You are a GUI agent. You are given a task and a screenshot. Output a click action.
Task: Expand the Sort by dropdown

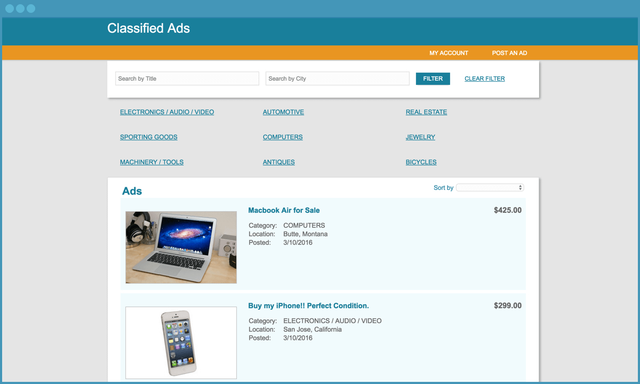pos(490,188)
